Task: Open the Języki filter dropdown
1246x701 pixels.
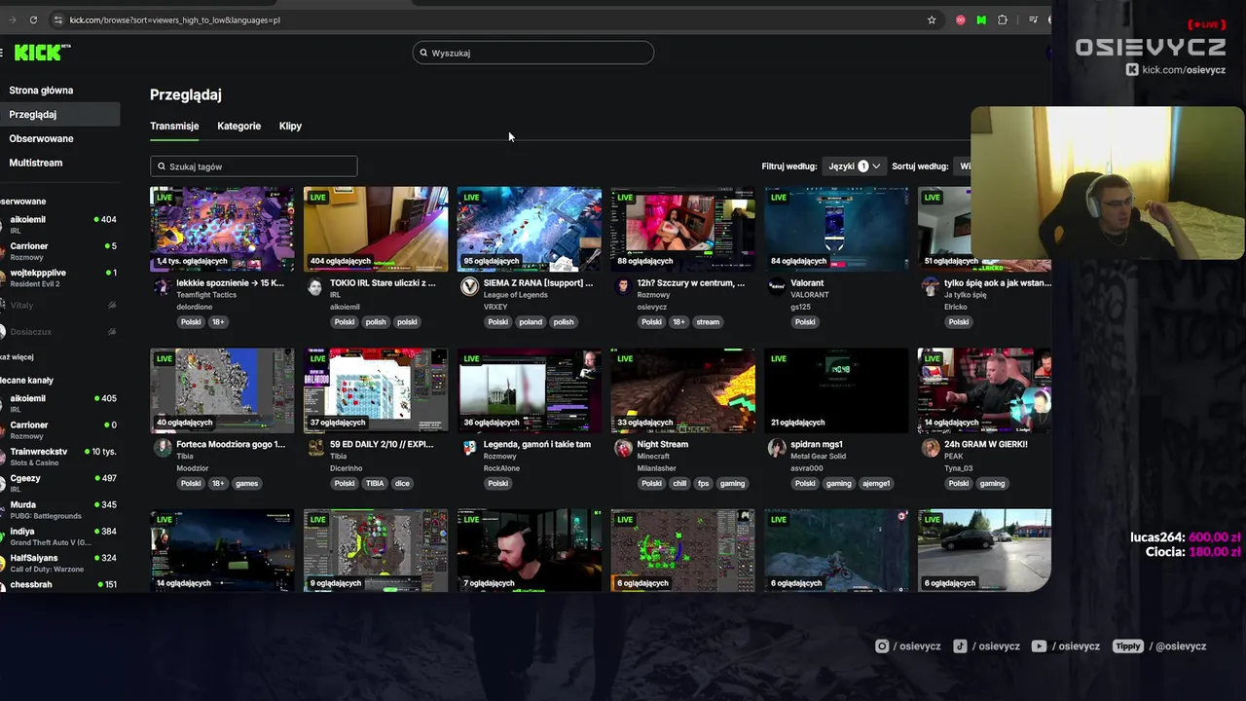Action: point(854,166)
